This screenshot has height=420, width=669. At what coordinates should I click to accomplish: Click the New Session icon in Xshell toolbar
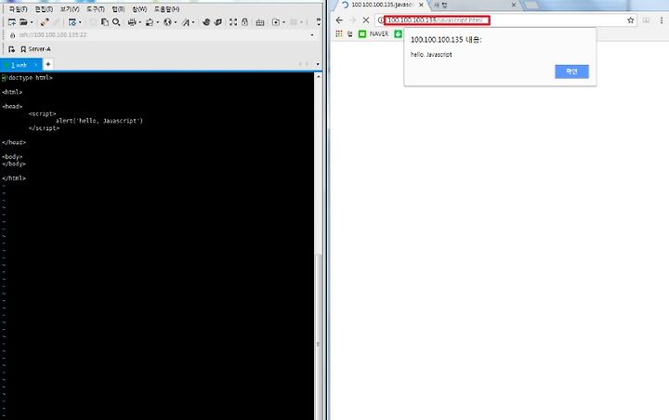coord(12,22)
